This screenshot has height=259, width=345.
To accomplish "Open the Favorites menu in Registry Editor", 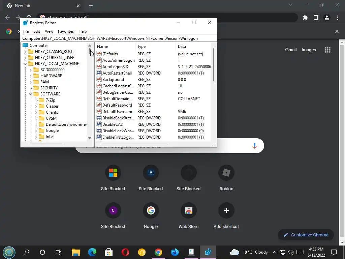I will tap(66, 31).
